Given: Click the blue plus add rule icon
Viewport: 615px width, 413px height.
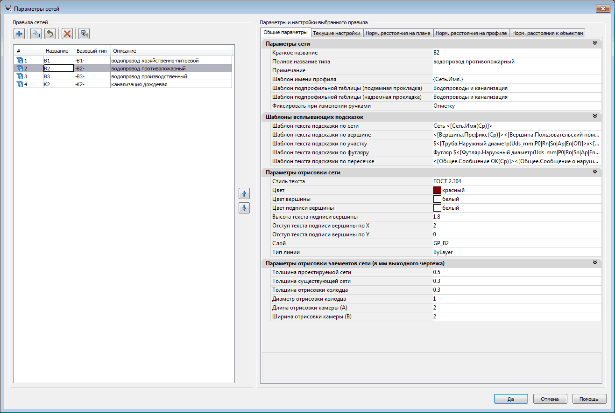Looking at the screenshot, I should point(20,34).
